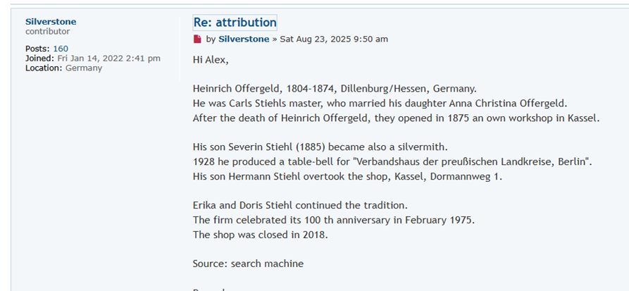Click the "Source: search machine" line
Viewport: 629px width, 291px height.
click(x=249, y=264)
